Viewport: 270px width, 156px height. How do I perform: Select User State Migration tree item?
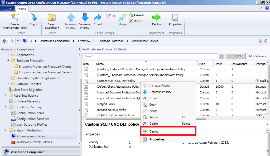click(26, 90)
